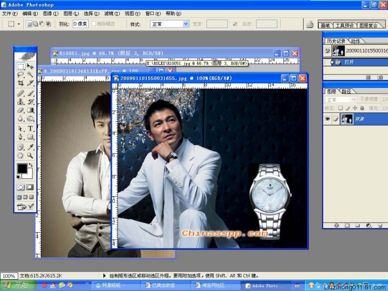Open the foreground black color swatch
This screenshot has height=291, width=388.
click(x=22, y=169)
